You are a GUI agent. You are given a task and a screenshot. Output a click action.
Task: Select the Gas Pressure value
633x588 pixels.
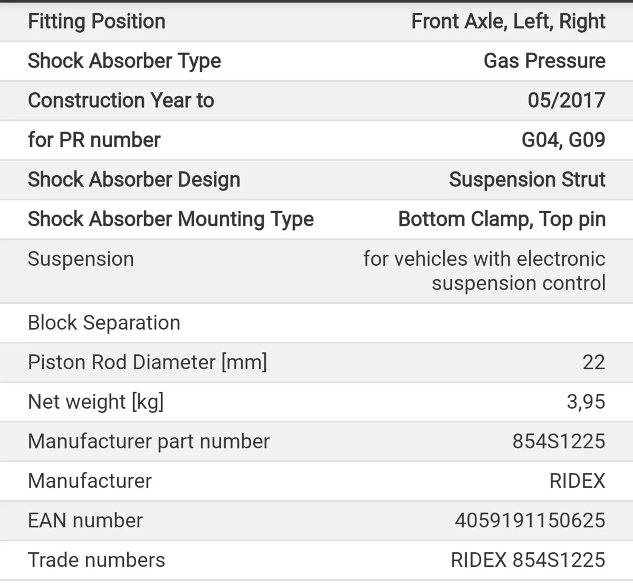coord(544,61)
